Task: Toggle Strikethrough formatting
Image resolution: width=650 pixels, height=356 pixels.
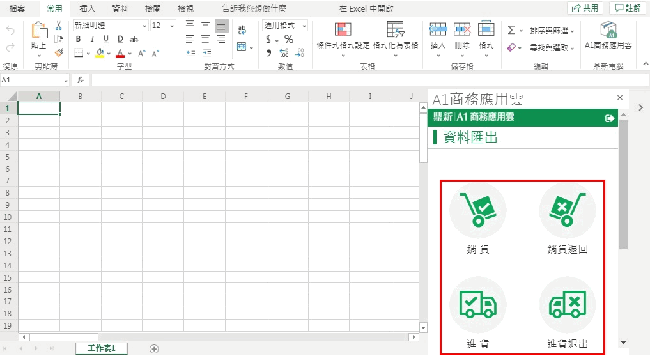Action: click(134, 40)
